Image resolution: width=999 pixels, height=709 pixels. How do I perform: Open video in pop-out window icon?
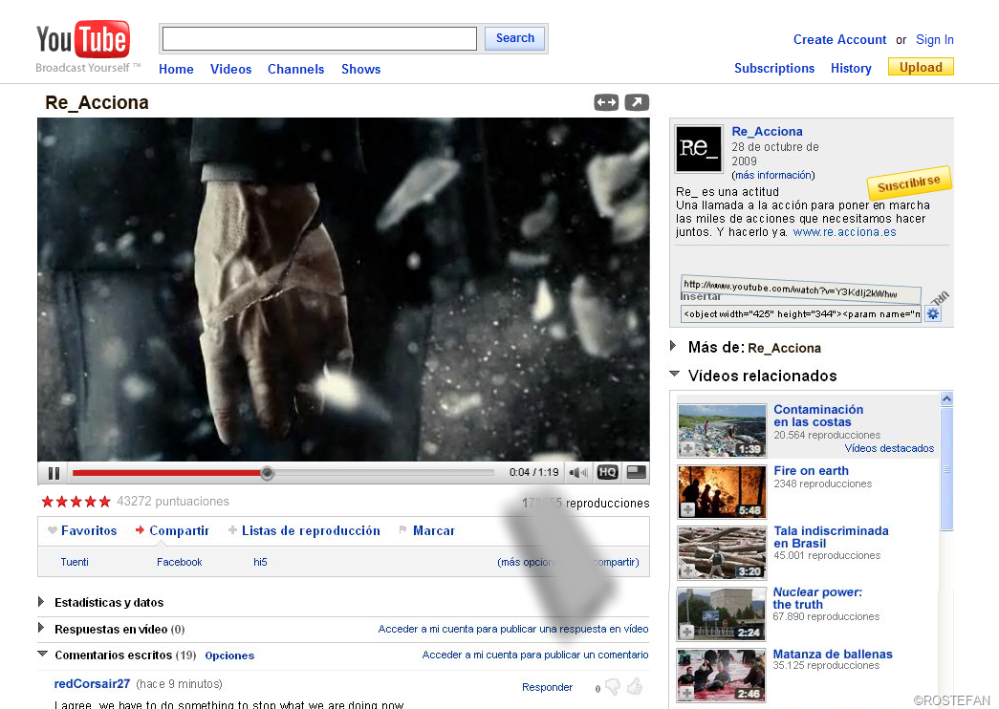point(637,102)
